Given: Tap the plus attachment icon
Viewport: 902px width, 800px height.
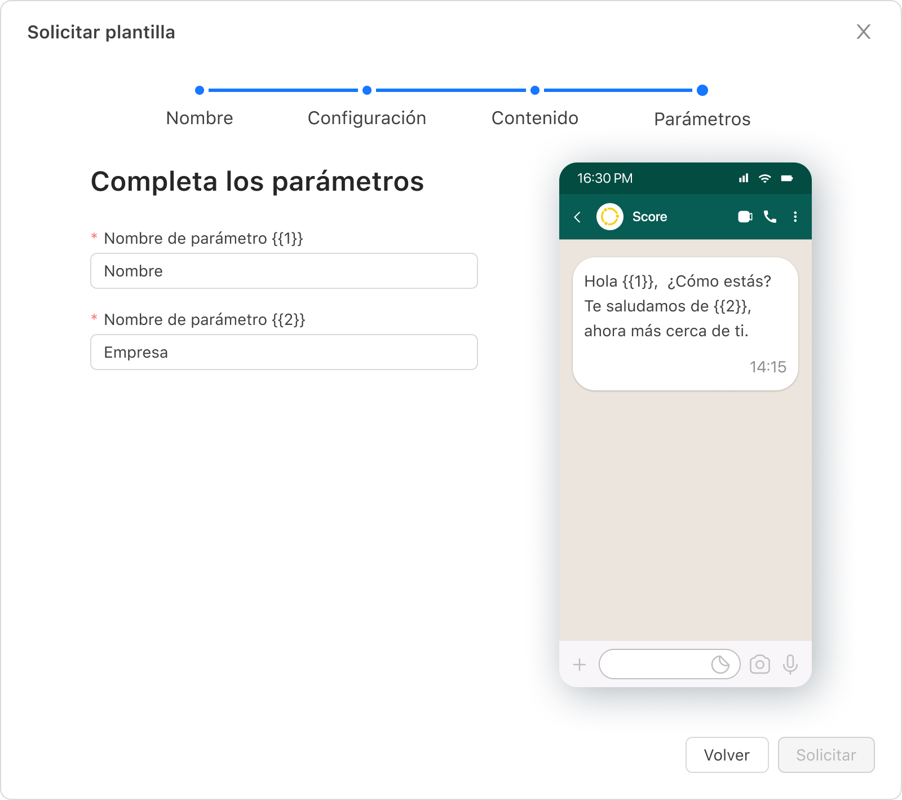Looking at the screenshot, I should (x=580, y=665).
